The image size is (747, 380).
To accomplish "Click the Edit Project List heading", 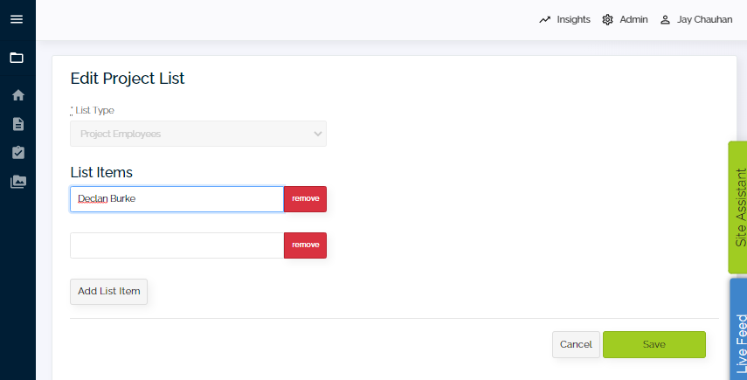I will 128,78.
